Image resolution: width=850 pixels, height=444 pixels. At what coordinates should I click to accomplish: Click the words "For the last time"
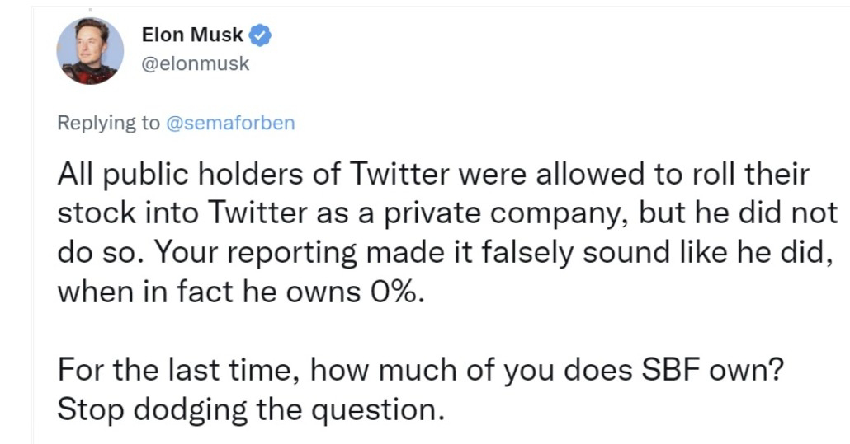[x=177, y=369]
